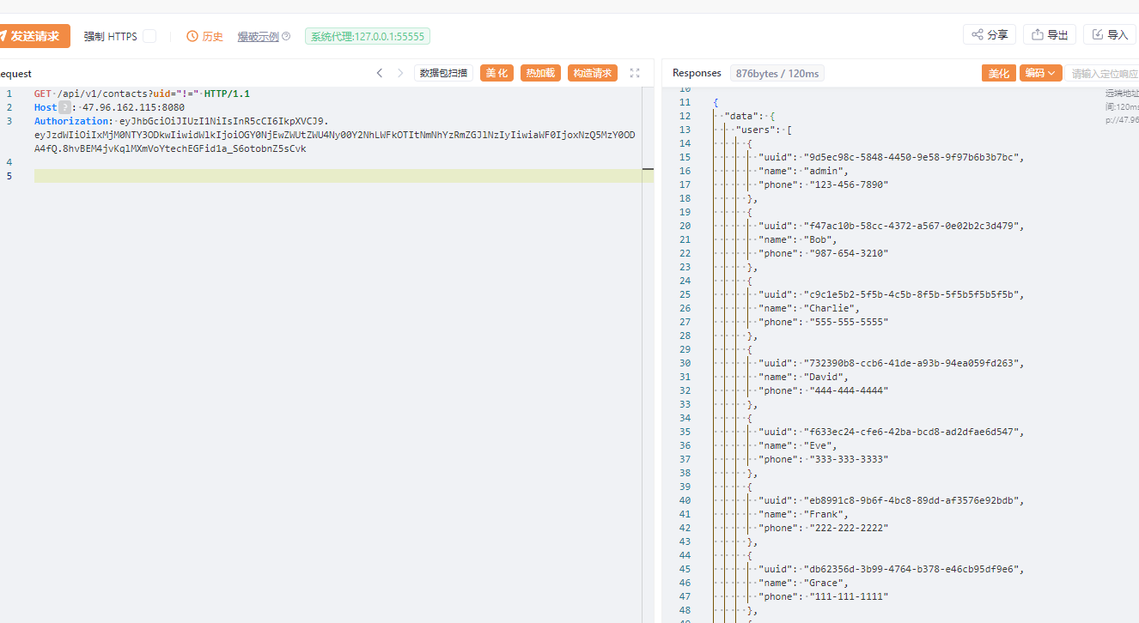This screenshot has height=623, width=1139.
Task: Click the 发送请求 send request button
Action: (x=34, y=36)
